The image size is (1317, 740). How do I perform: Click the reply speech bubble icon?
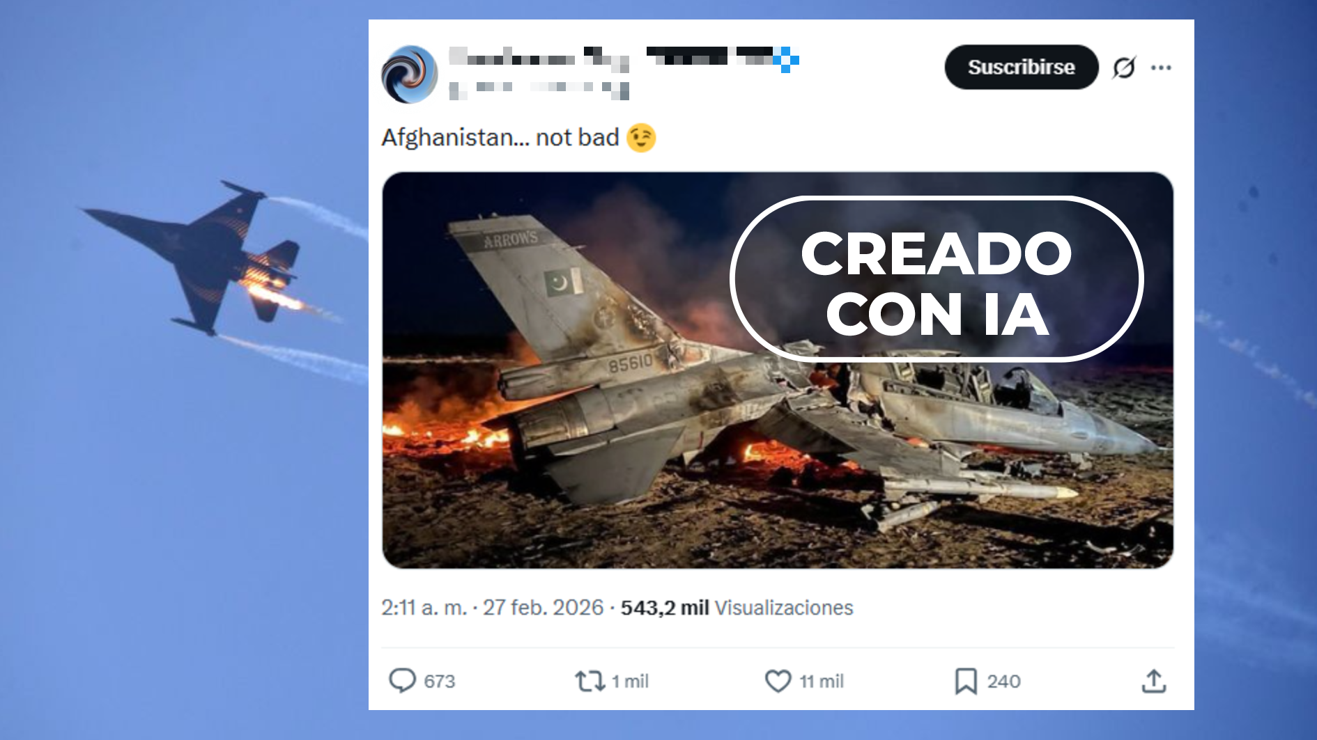pyautogui.click(x=402, y=680)
